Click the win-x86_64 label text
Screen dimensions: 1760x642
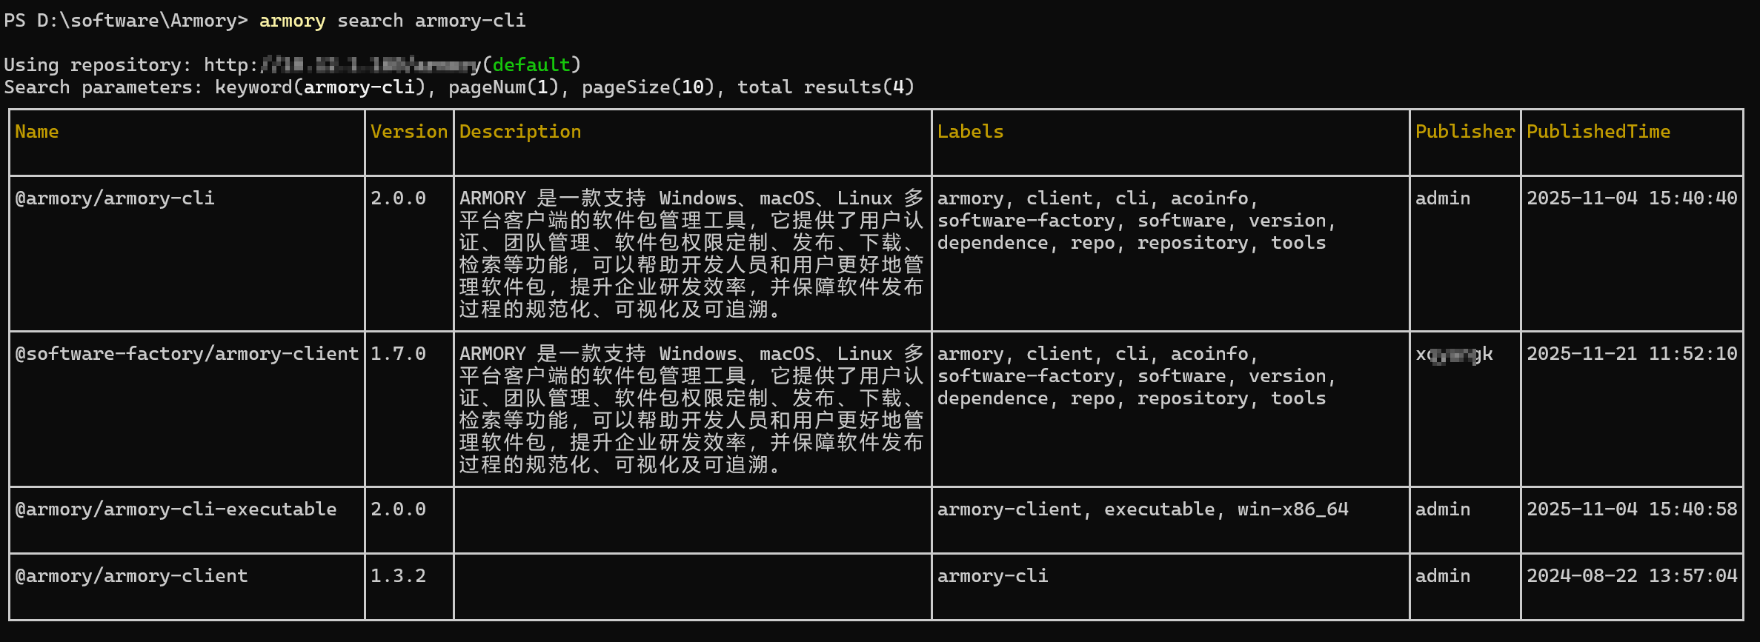tap(1292, 509)
